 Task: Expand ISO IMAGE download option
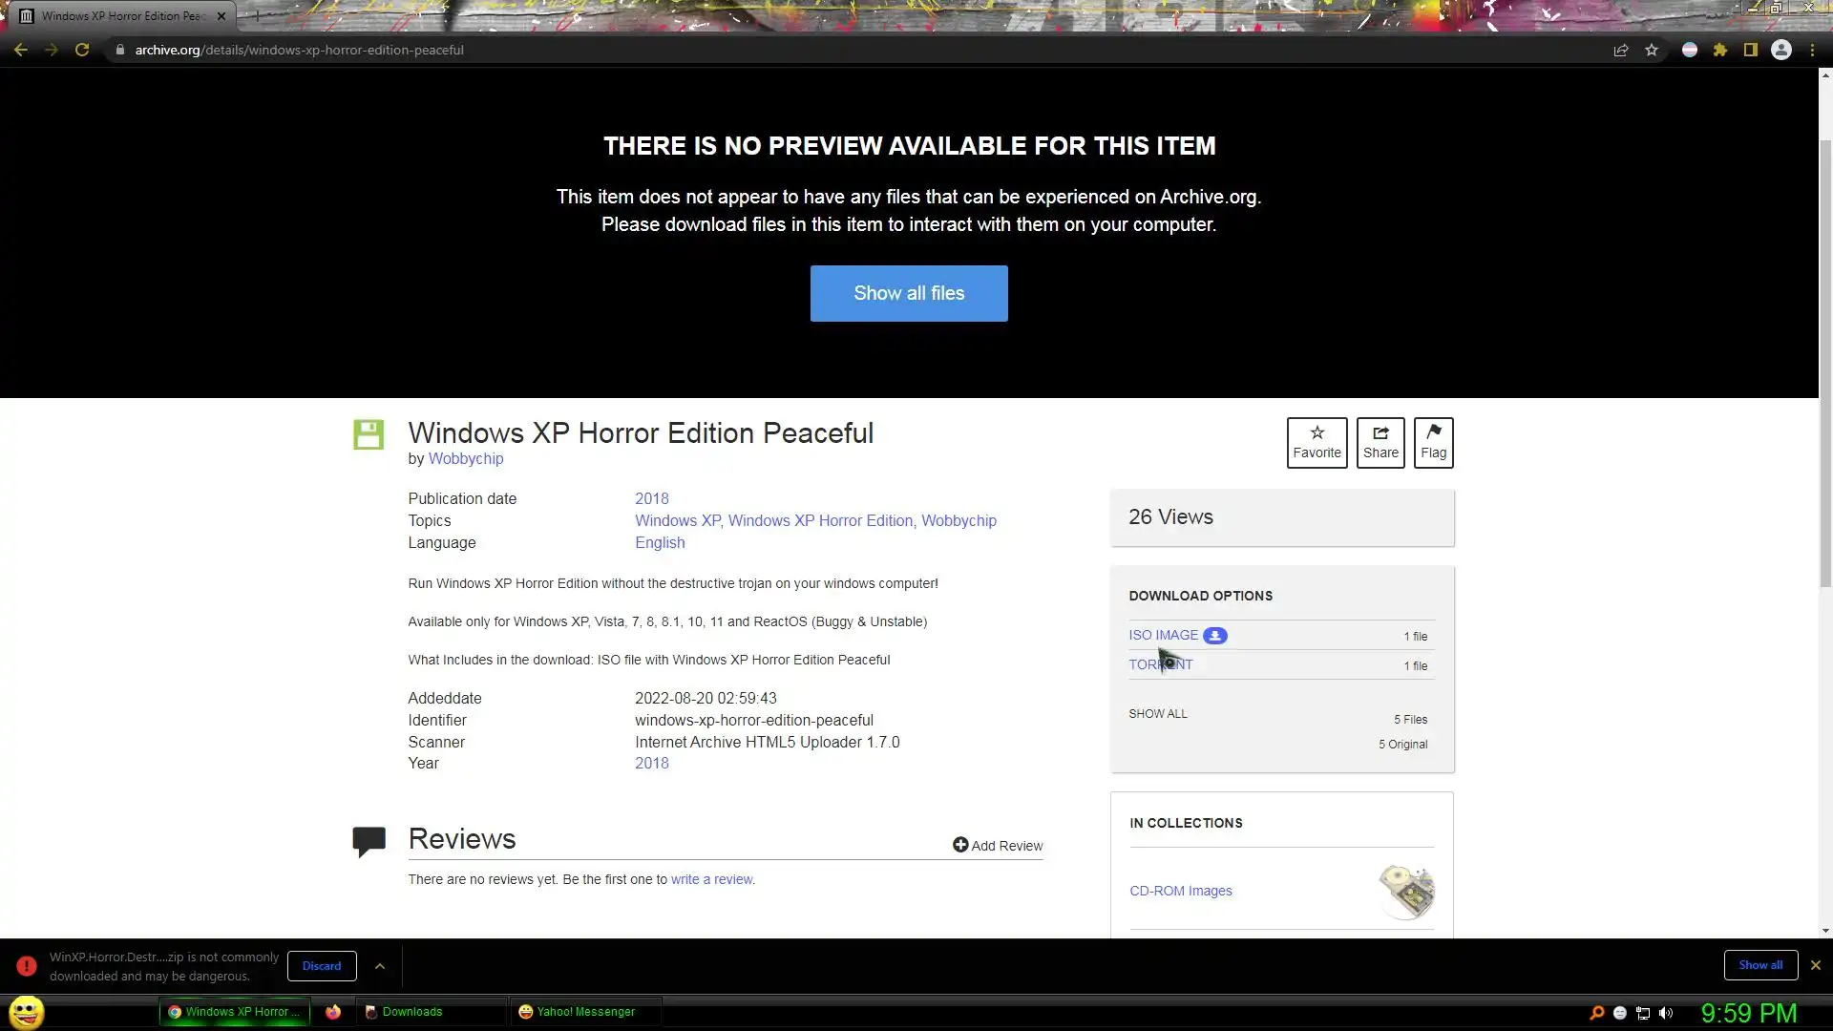click(1163, 635)
